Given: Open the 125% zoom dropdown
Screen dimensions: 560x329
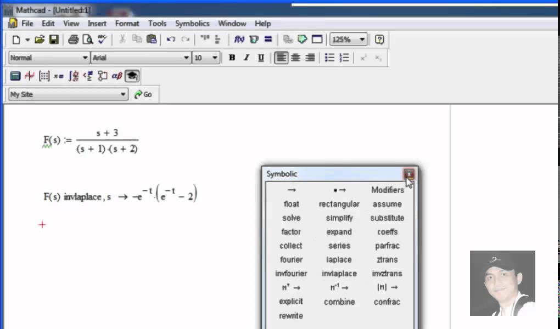Looking at the screenshot, I should tap(362, 39).
